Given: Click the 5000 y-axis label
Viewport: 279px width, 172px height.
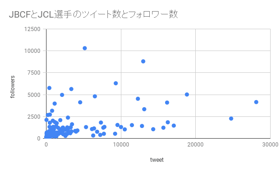Looking at the screenshot, I should [x=34, y=95].
